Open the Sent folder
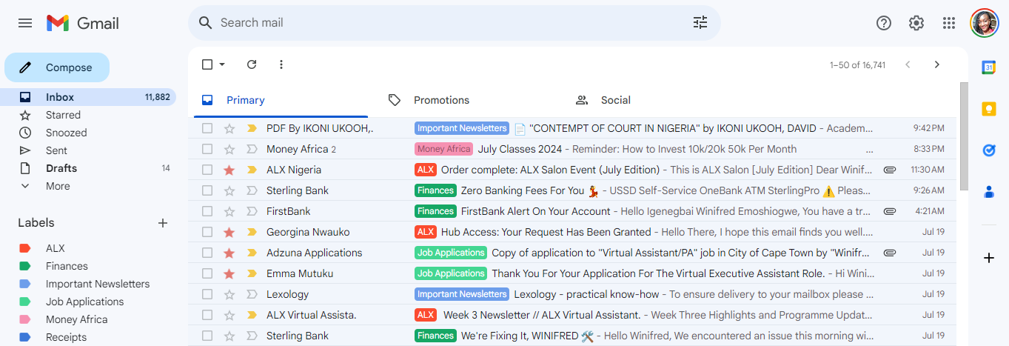1009x346 pixels. click(x=88, y=150)
